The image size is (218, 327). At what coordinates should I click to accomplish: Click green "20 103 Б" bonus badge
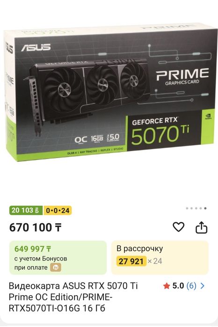26,210
